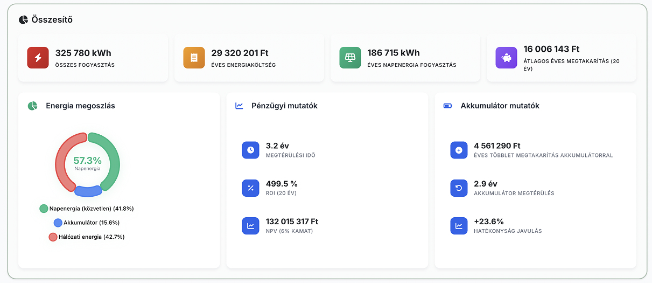Toggle Napenergia (közvetlen) legend item
Screen dimensions: 652x283
pyautogui.click(x=86, y=209)
